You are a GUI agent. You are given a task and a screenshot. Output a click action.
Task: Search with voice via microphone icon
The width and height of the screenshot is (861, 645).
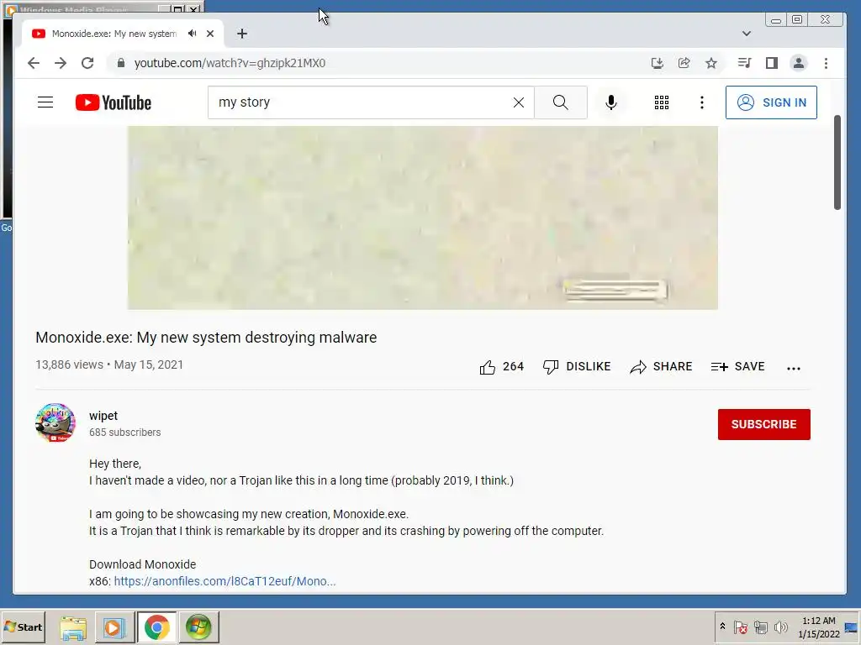[x=611, y=102]
